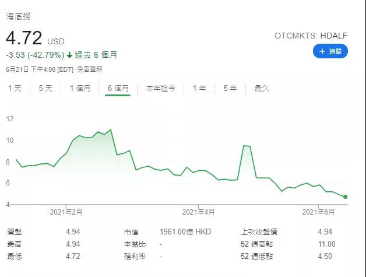This screenshot has width=366, height=277.
Task: Click the 6月21日 下午4:00 timestamp
Action: tap(40, 69)
